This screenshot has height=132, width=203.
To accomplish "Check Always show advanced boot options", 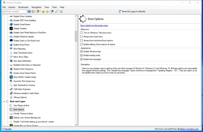I will [x=81, y=40].
